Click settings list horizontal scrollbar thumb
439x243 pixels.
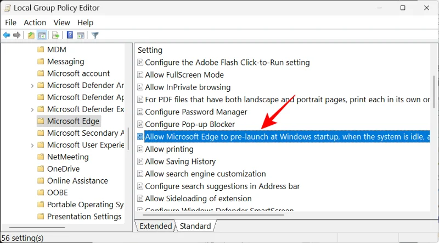click(x=213, y=215)
